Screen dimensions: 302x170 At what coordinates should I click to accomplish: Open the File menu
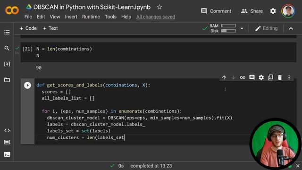[28, 17]
